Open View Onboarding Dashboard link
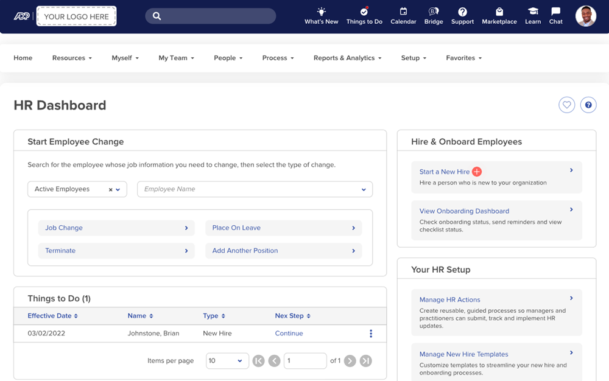Screen dimensions: 609x381 [464, 211]
